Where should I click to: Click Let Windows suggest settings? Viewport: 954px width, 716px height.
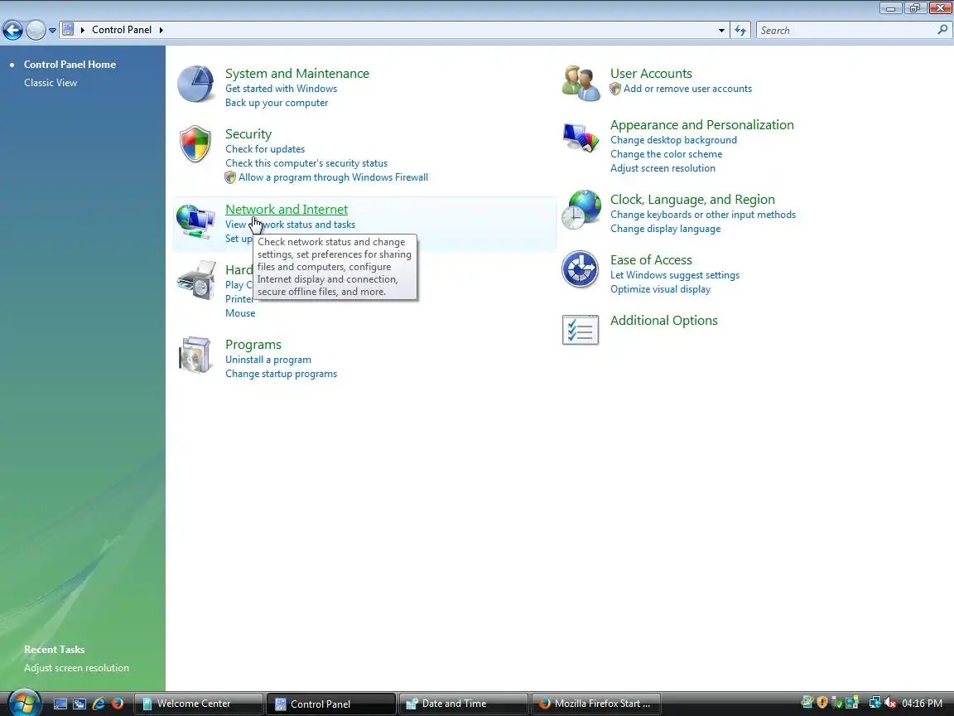(675, 274)
